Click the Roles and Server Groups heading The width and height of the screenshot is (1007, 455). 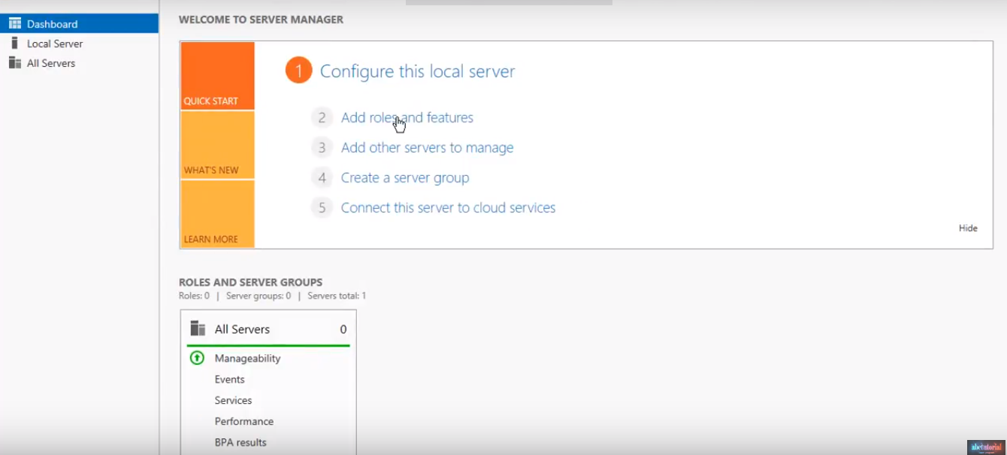coord(250,282)
